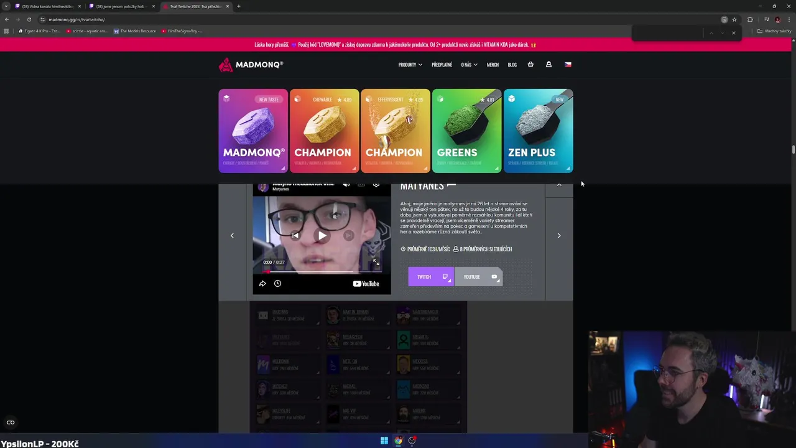The image size is (796, 448).
Task: Click the next streamer arrow
Action: tap(559, 236)
